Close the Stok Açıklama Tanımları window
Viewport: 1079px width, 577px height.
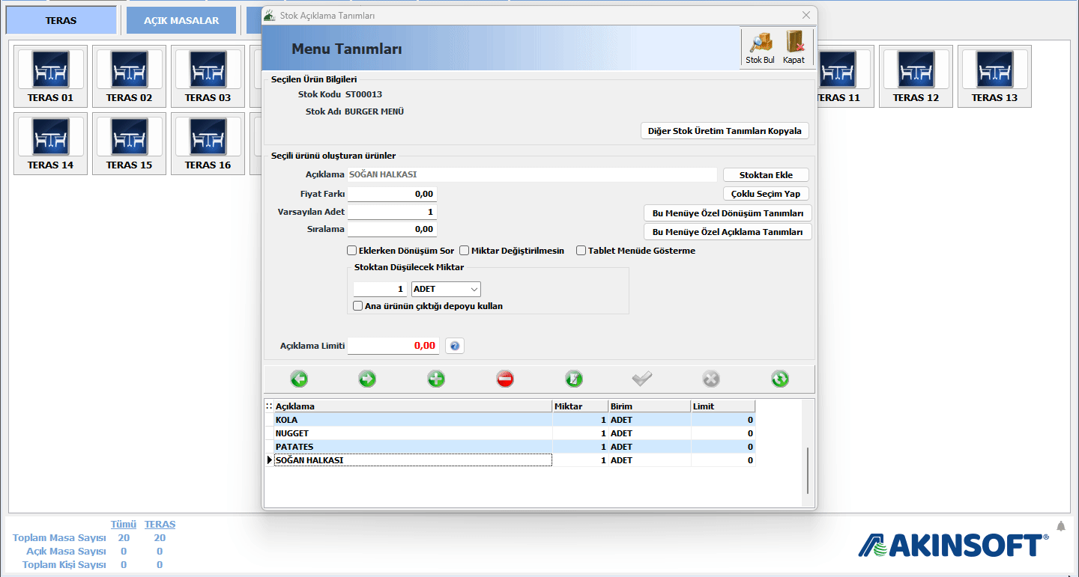[x=806, y=15]
